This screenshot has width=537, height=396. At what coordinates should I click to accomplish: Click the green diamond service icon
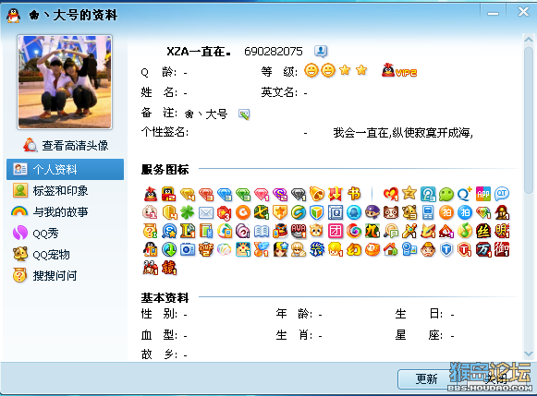pyautogui.click(x=243, y=194)
